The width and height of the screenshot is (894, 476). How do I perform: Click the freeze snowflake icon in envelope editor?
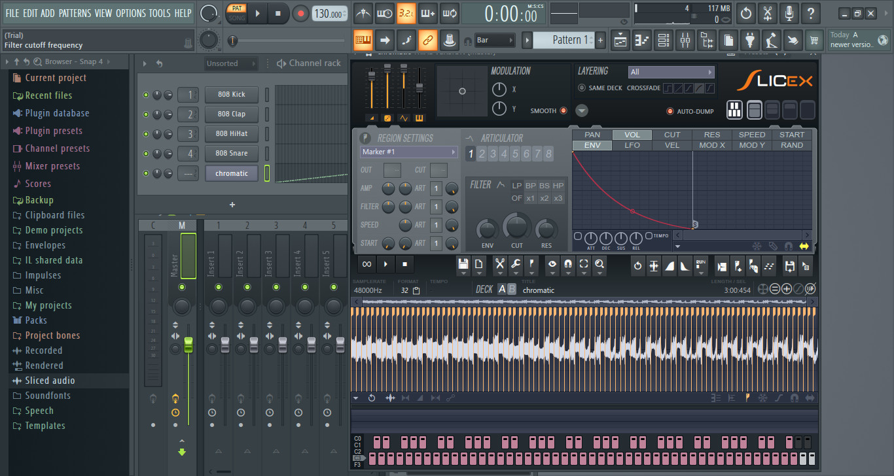pyautogui.click(x=757, y=246)
